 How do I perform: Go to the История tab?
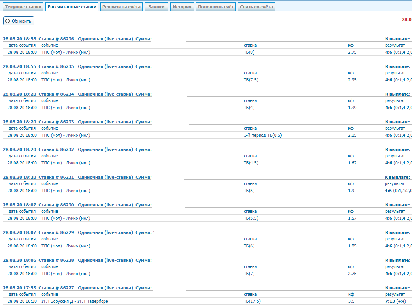[182, 7]
